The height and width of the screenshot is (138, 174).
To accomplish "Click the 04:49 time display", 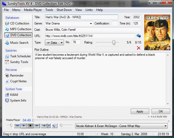I will coord(27,120).
